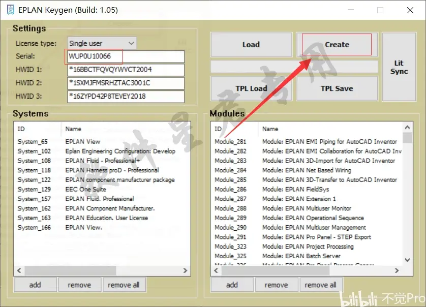Select System_157 EPLAN Fluid Professional row
Image resolution: width=426 pixels, height=307 pixels.
click(102, 199)
